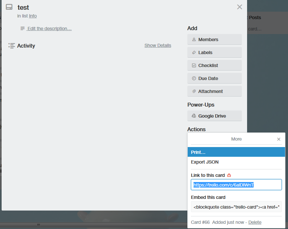The height and width of the screenshot is (229, 288).
Task: Click the Link to this card field
Action: (236, 185)
